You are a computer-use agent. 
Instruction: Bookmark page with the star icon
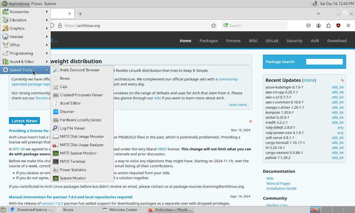(x=214, y=26)
